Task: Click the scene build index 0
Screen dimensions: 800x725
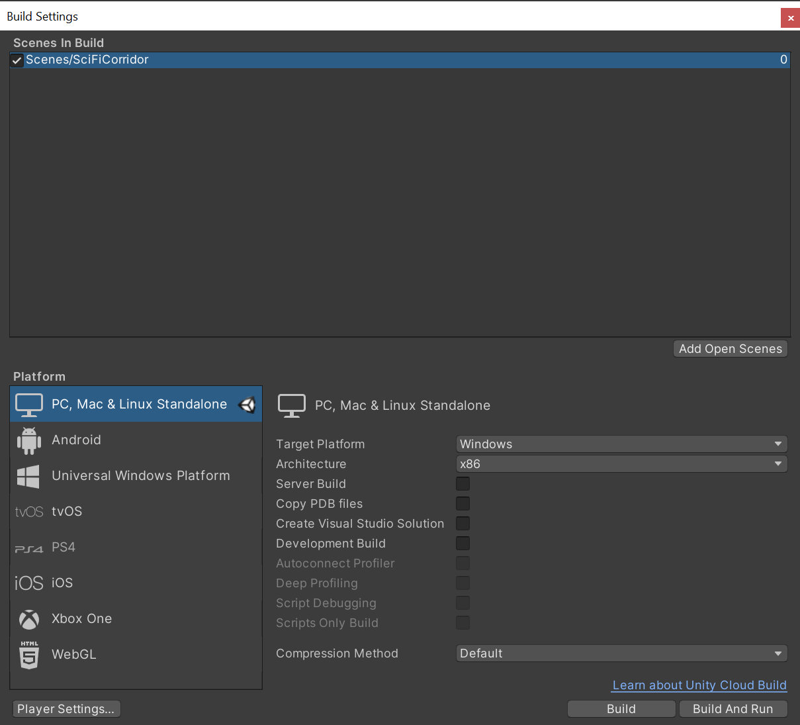Action: (x=783, y=60)
